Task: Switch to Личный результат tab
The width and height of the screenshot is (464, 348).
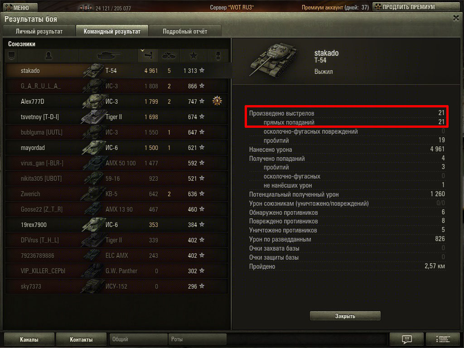Action: point(39,31)
